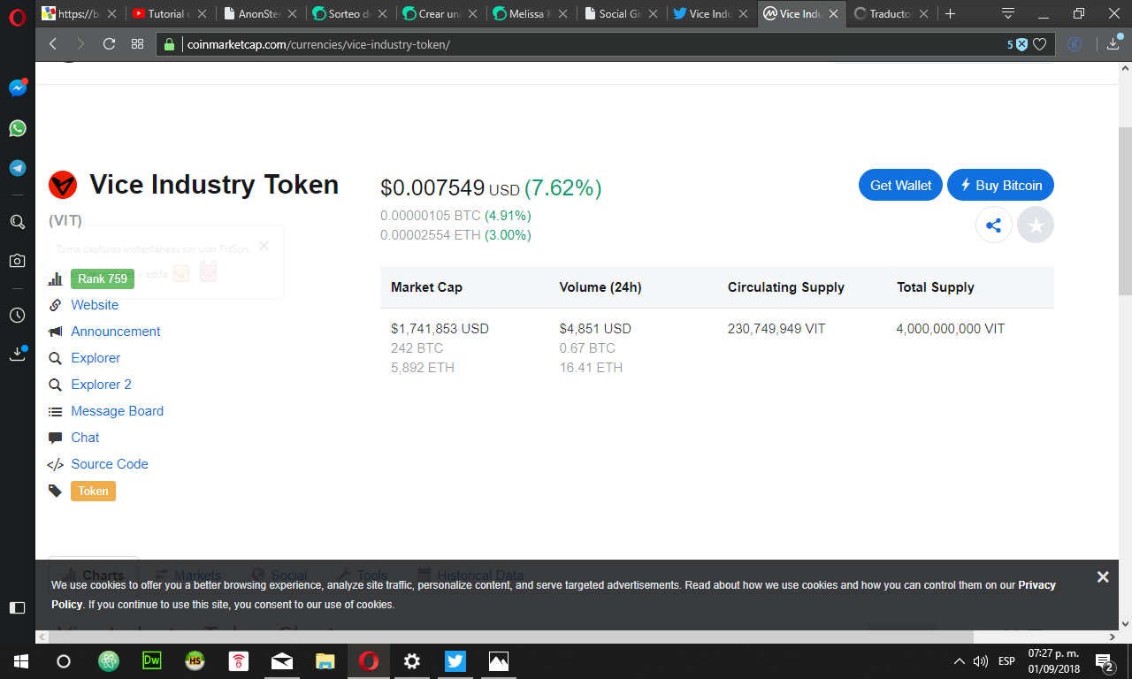The image size is (1132, 679).
Task: Open the sidebar search magnifier
Action: click(18, 222)
